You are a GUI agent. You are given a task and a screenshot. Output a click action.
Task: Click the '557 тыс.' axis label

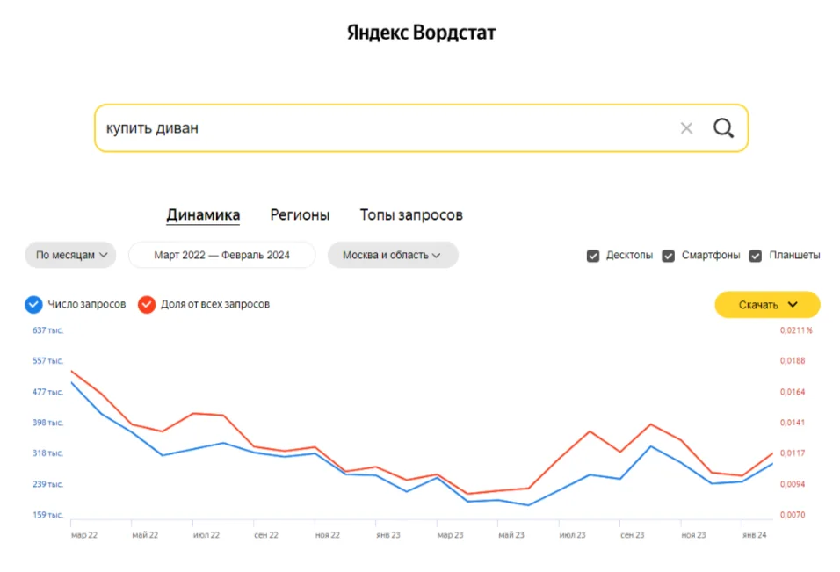pos(47,361)
